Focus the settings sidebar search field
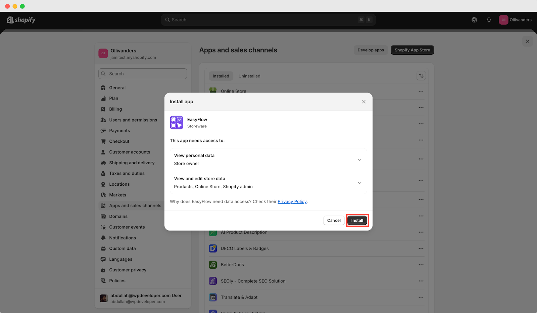Screen dimensions: 537x313 coord(143,74)
